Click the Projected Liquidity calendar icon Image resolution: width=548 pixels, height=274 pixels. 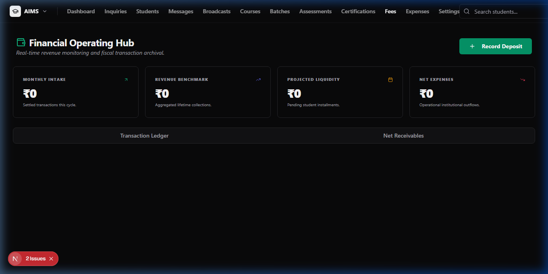point(390,80)
